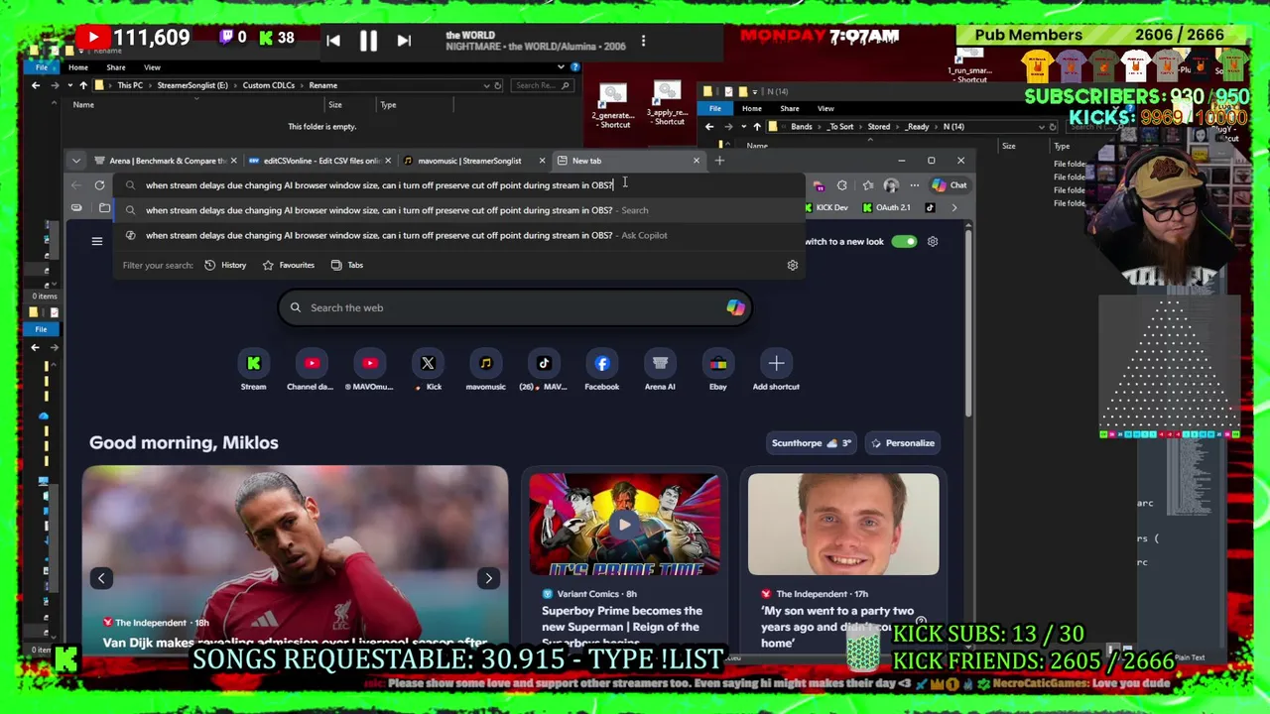Open the Ebay shortcut tile

(x=717, y=371)
